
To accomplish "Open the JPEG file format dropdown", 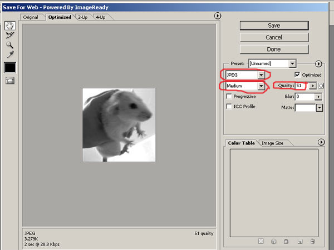I will click(x=245, y=75).
